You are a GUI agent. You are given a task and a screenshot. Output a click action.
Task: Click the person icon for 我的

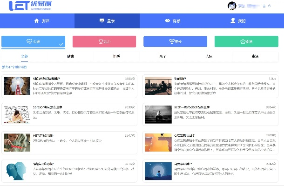point(233,21)
